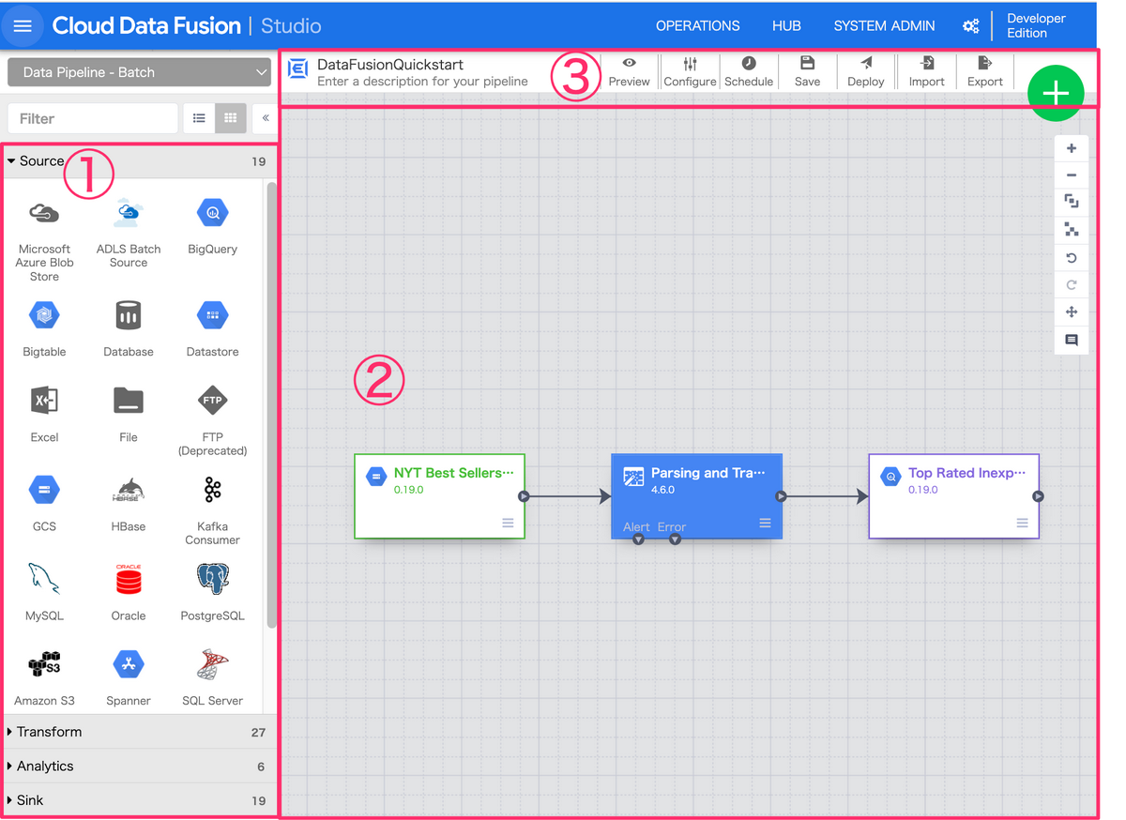
Task: Fit pipeline to screen
Action: click(x=1072, y=202)
